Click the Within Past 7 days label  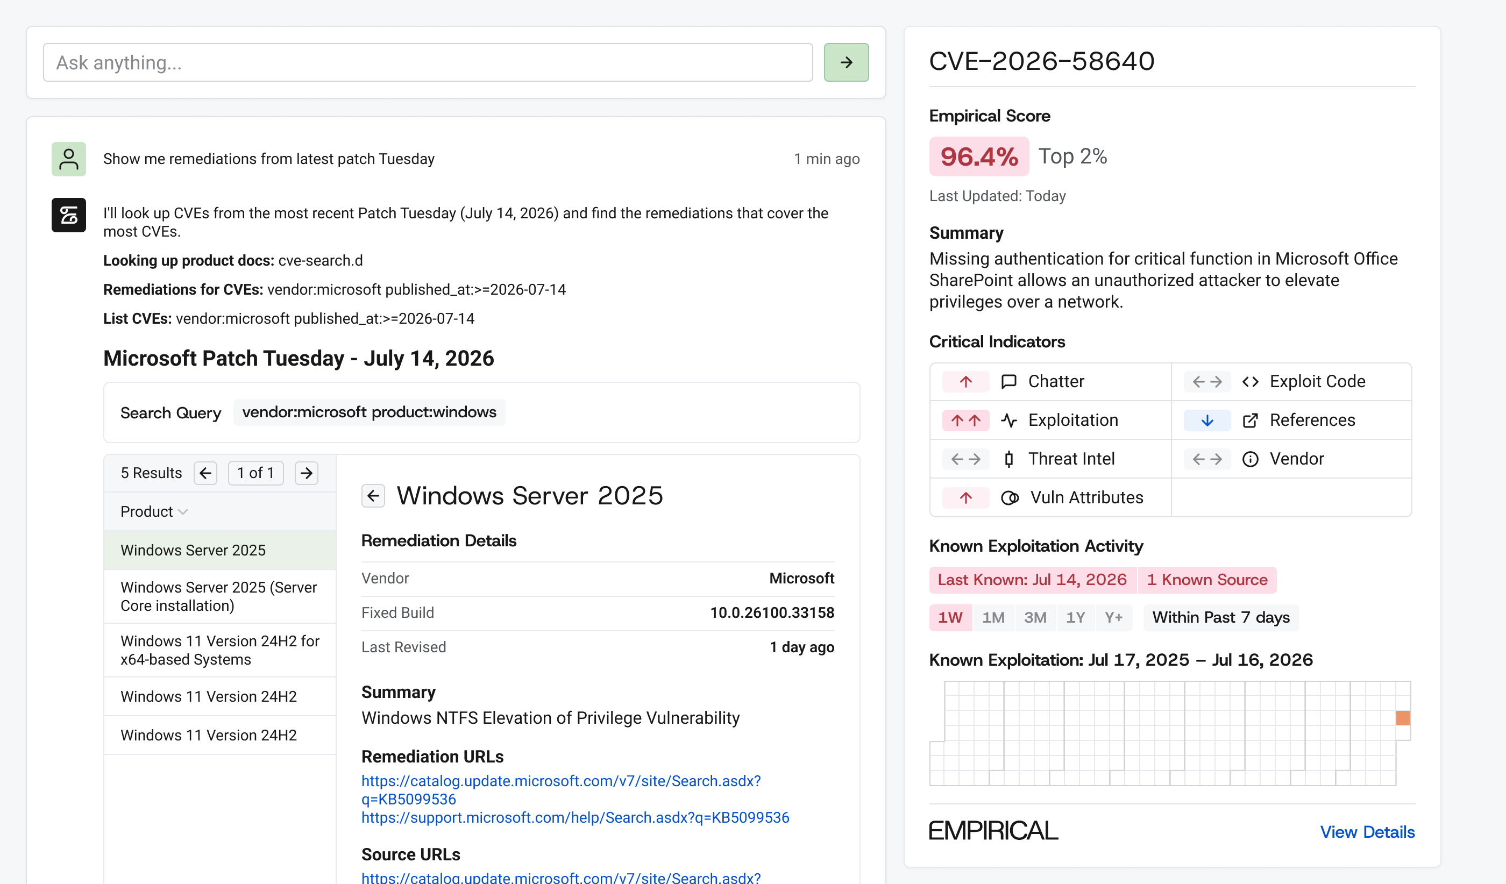(1221, 618)
